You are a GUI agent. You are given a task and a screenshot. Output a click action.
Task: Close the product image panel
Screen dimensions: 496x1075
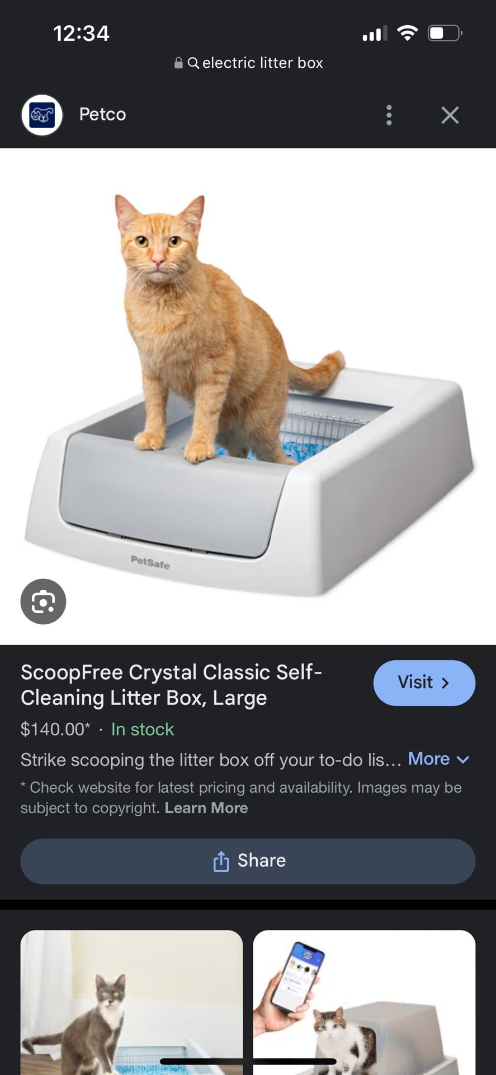pyautogui.click(x=450, y=115)
